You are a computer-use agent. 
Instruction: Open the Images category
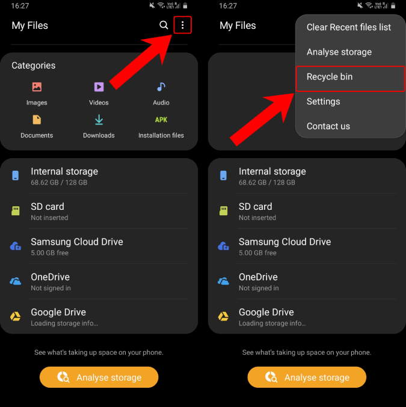point(37,93)
